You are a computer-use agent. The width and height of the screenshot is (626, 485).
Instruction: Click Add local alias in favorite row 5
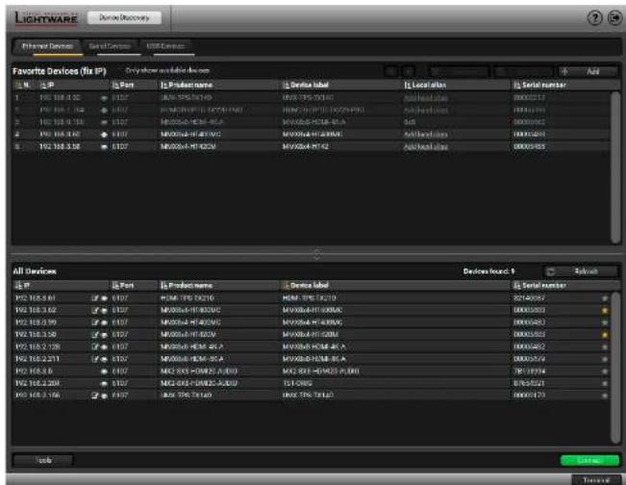[x=426, y=147]
